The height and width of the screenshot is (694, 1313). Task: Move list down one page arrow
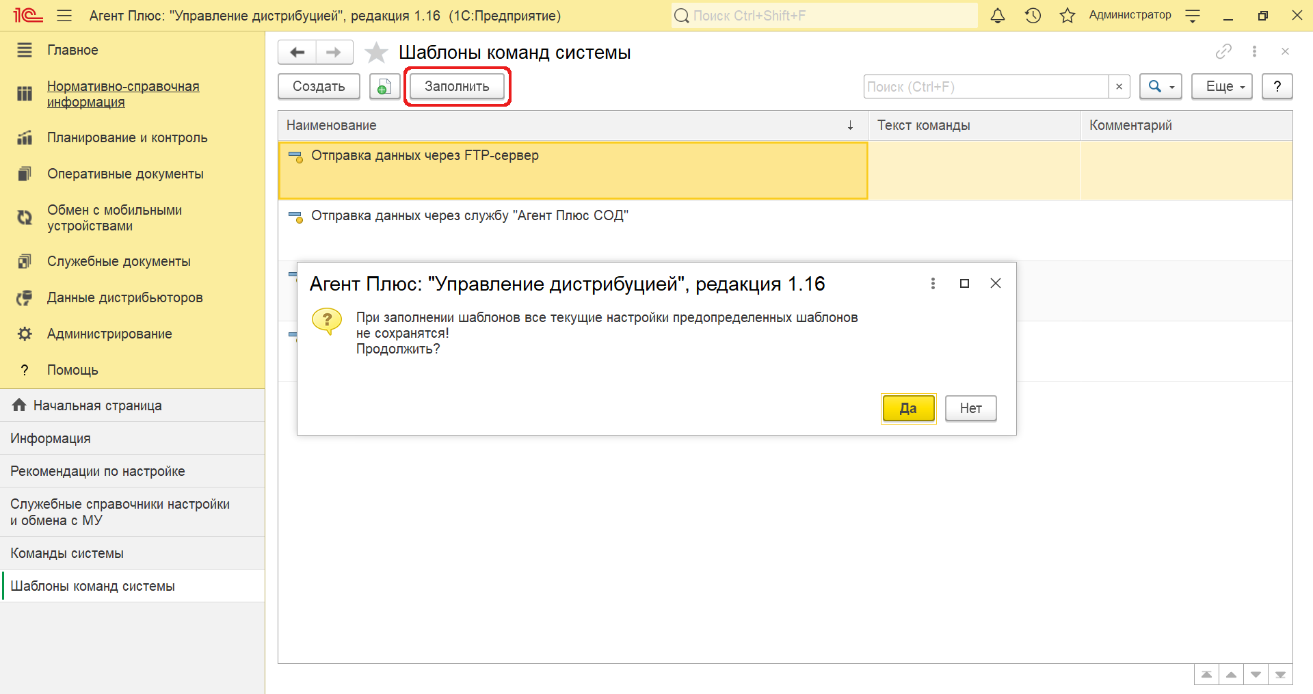click(x=1256, y=675)
